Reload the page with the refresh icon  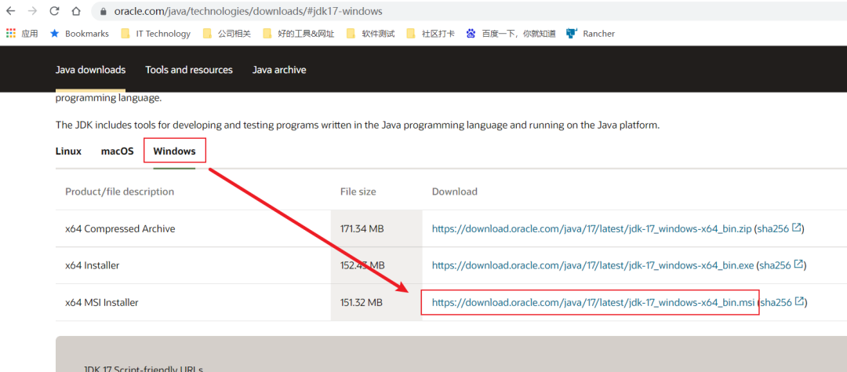(x=54, y=11)
